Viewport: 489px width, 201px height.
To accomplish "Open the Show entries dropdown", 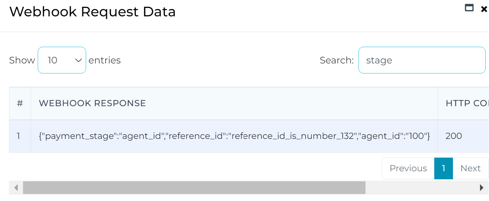I will coord(62,60).
